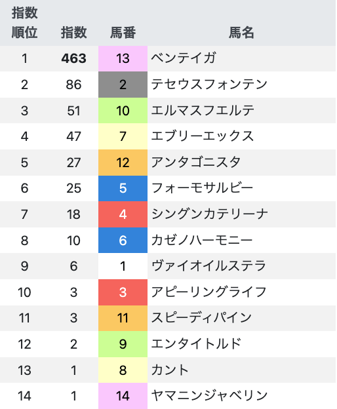Click the blue horse number 5 cell

pyautogui.click(x=123, y=188)
